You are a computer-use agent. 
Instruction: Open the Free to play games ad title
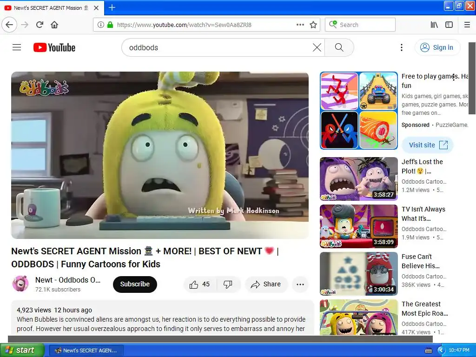(x=435, y=81)
